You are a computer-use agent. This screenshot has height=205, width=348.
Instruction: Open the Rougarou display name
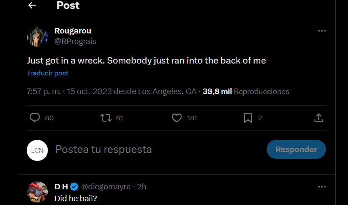[x=73, y=31]
